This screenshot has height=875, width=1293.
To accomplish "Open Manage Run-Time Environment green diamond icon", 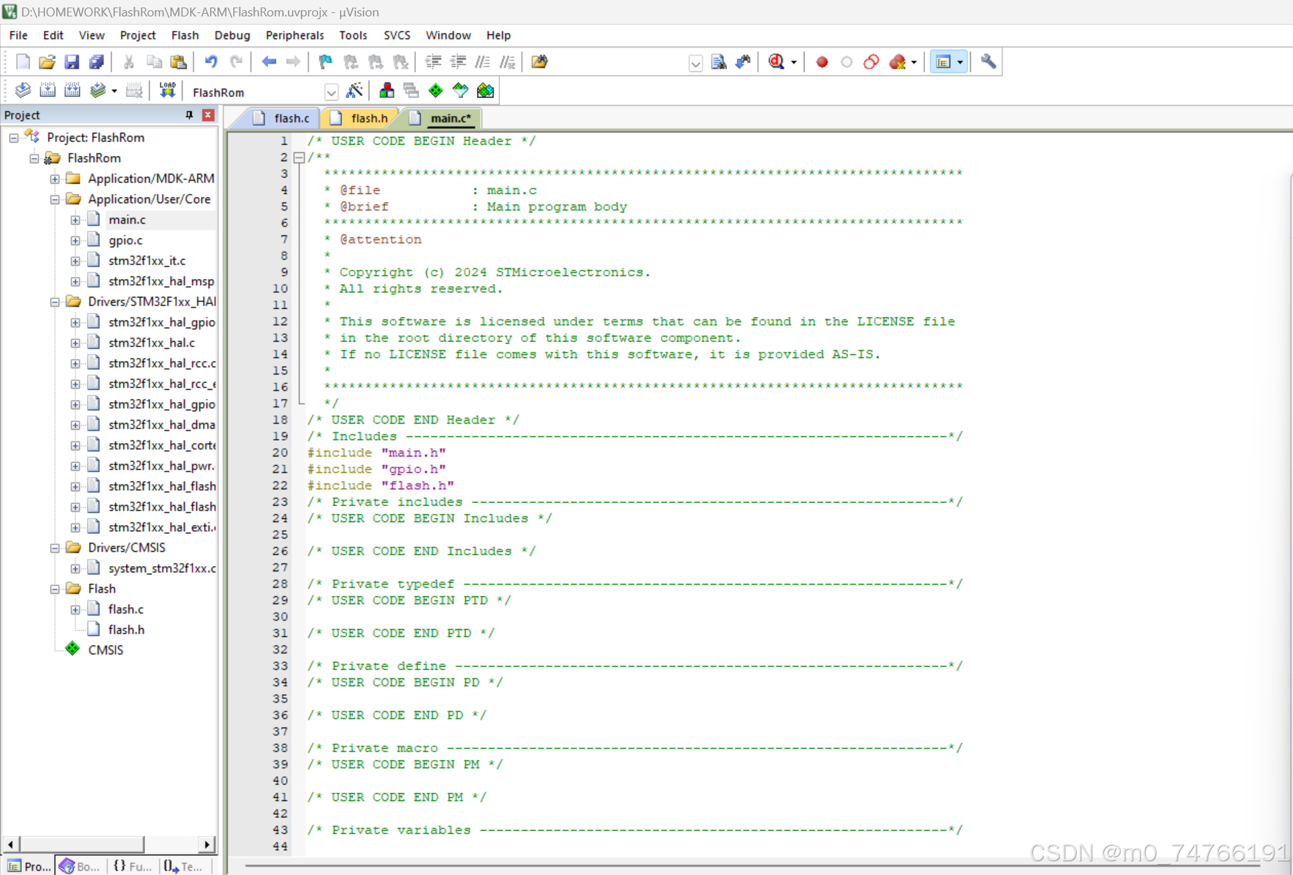I will 436,91.
